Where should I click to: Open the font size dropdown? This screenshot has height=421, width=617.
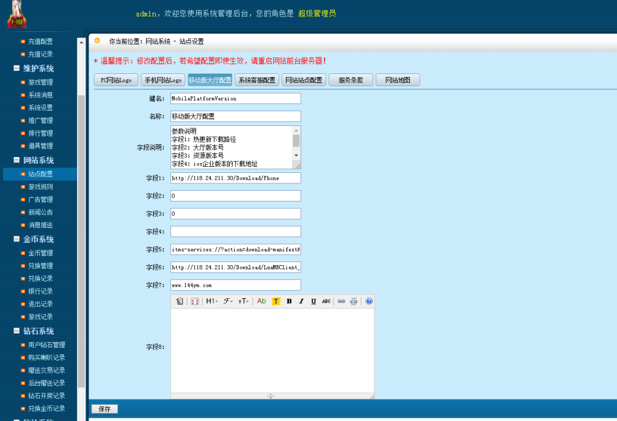pos(244,301)
